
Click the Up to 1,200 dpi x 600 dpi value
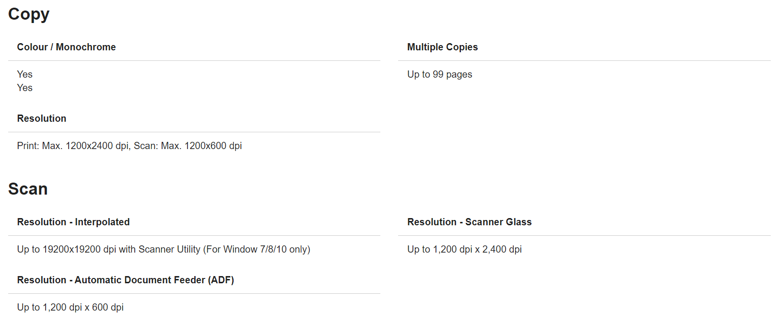(x=71, y=307)
